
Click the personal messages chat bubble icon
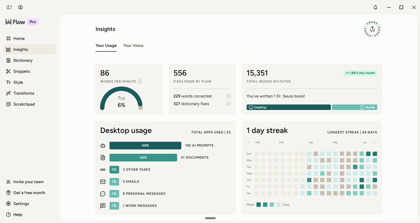103,194
